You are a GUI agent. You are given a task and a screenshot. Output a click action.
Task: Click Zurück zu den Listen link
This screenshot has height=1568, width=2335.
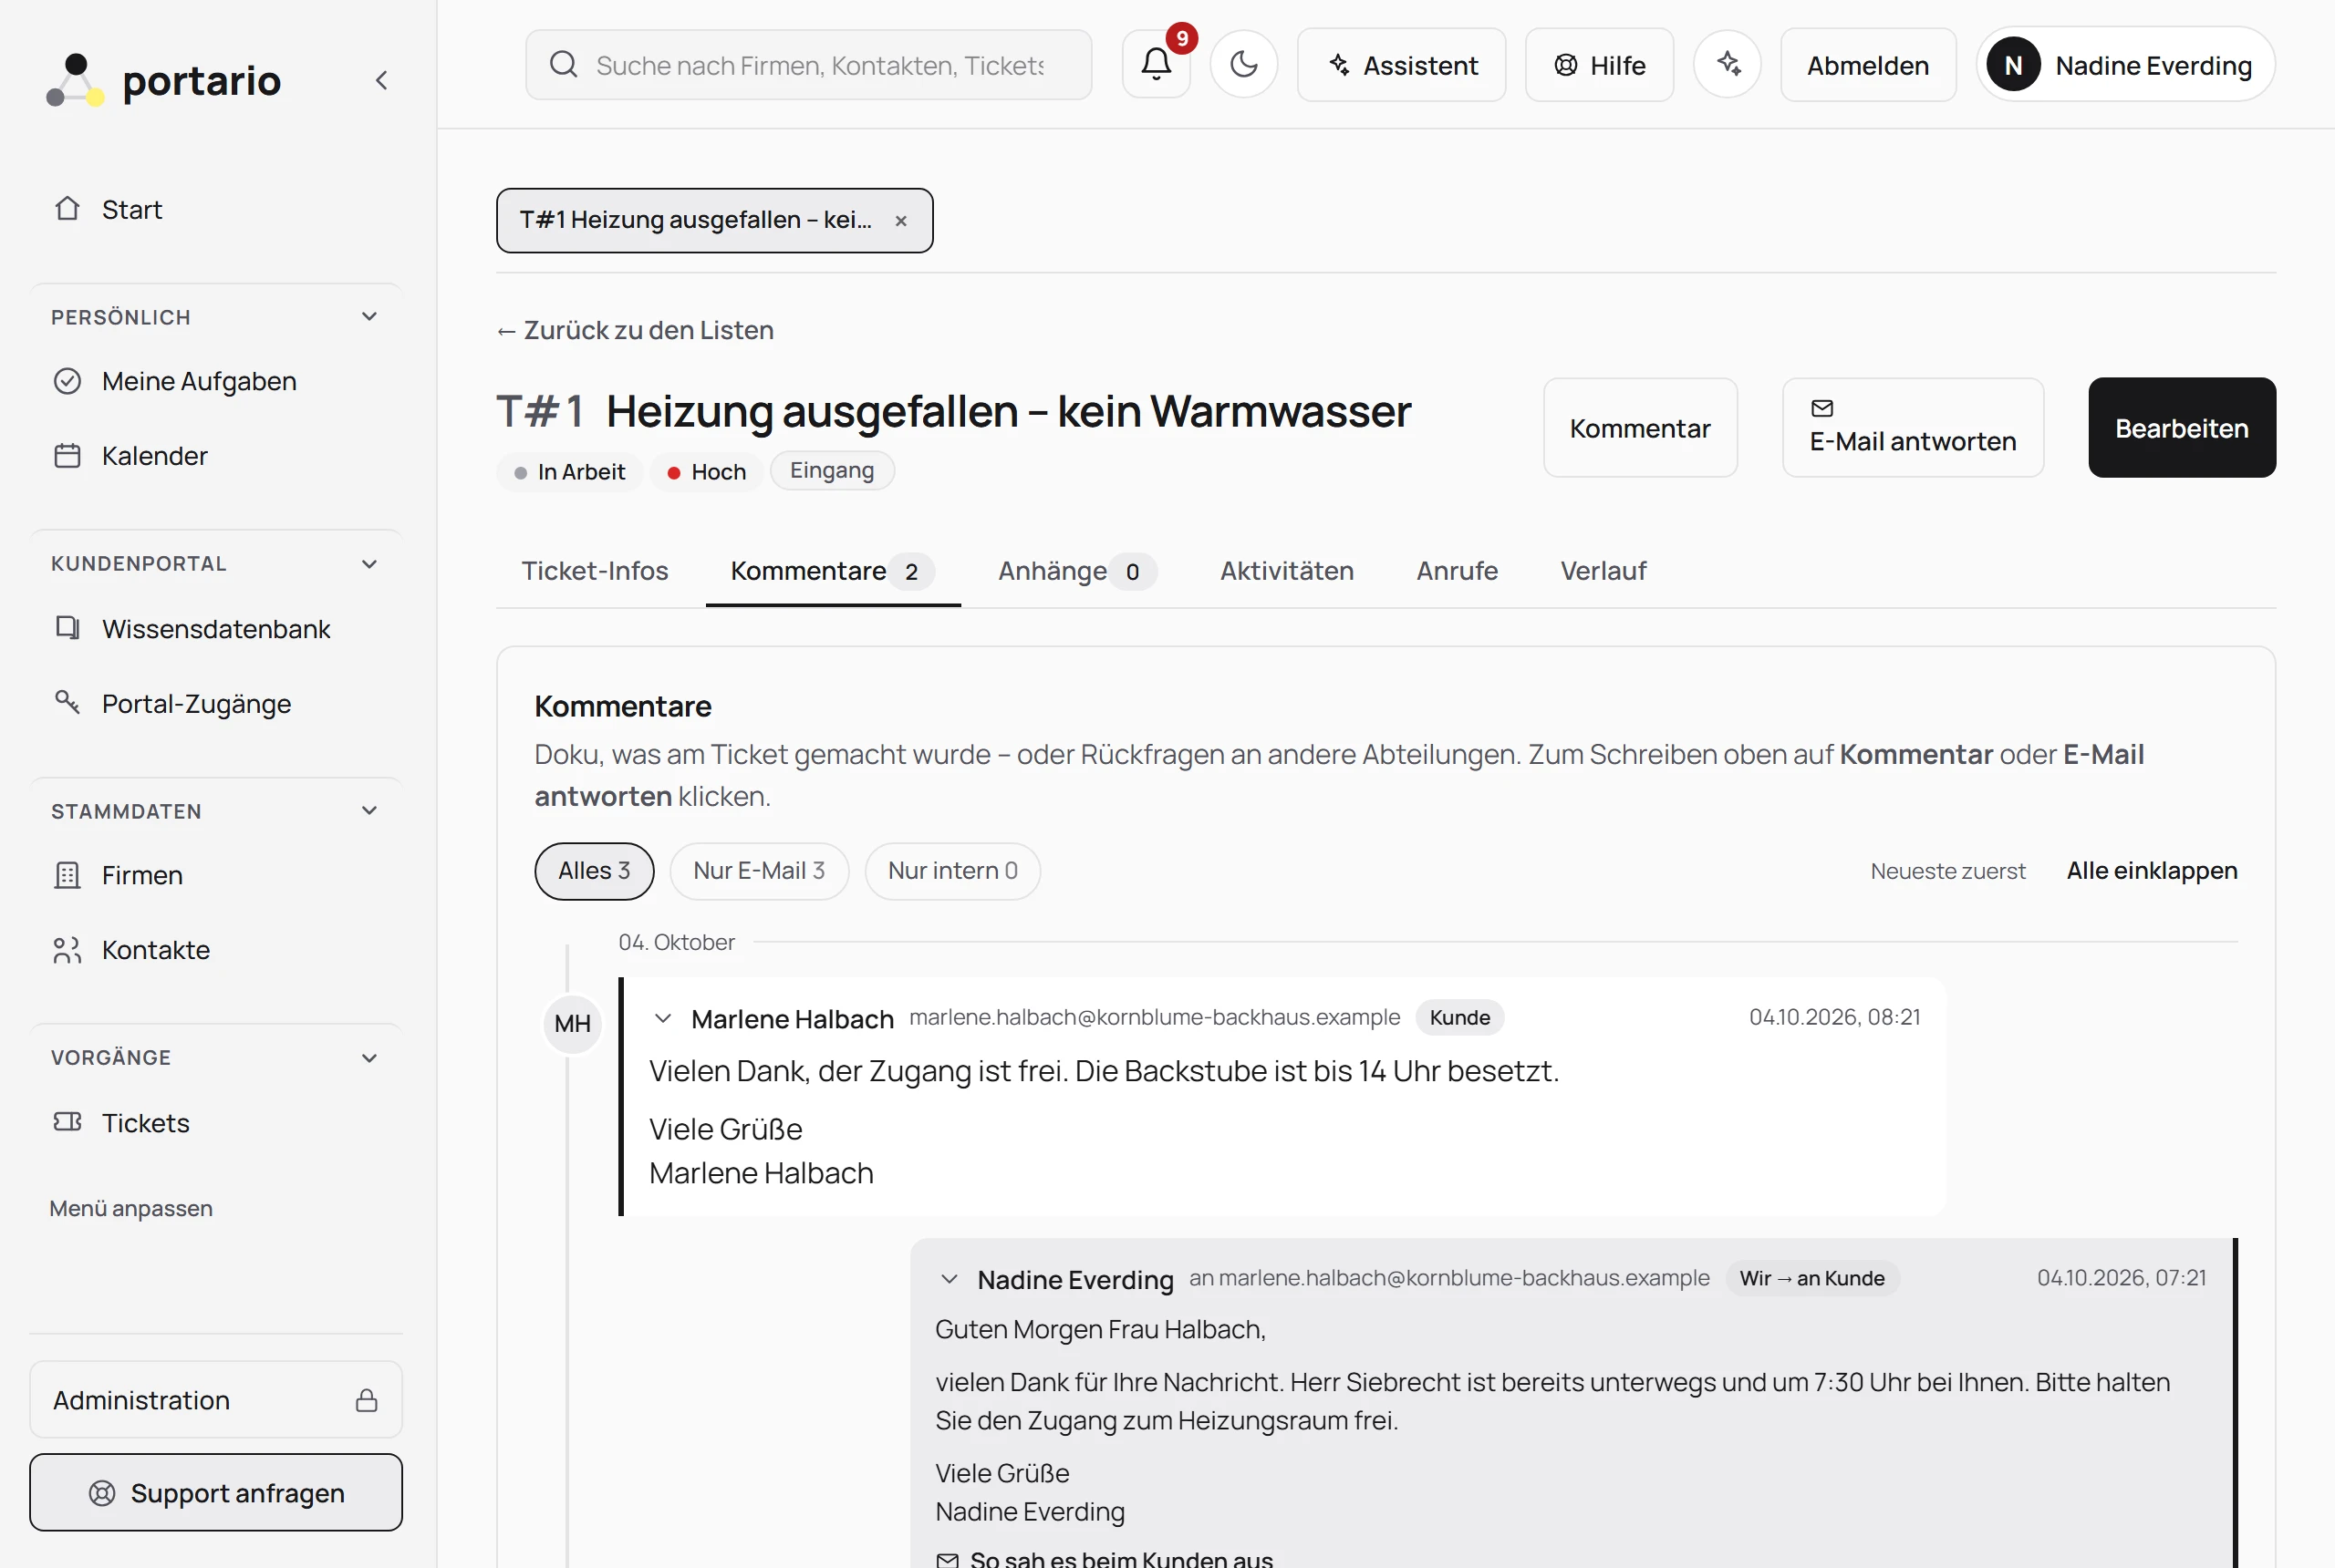pyautogui.click(x=635, y=330)
